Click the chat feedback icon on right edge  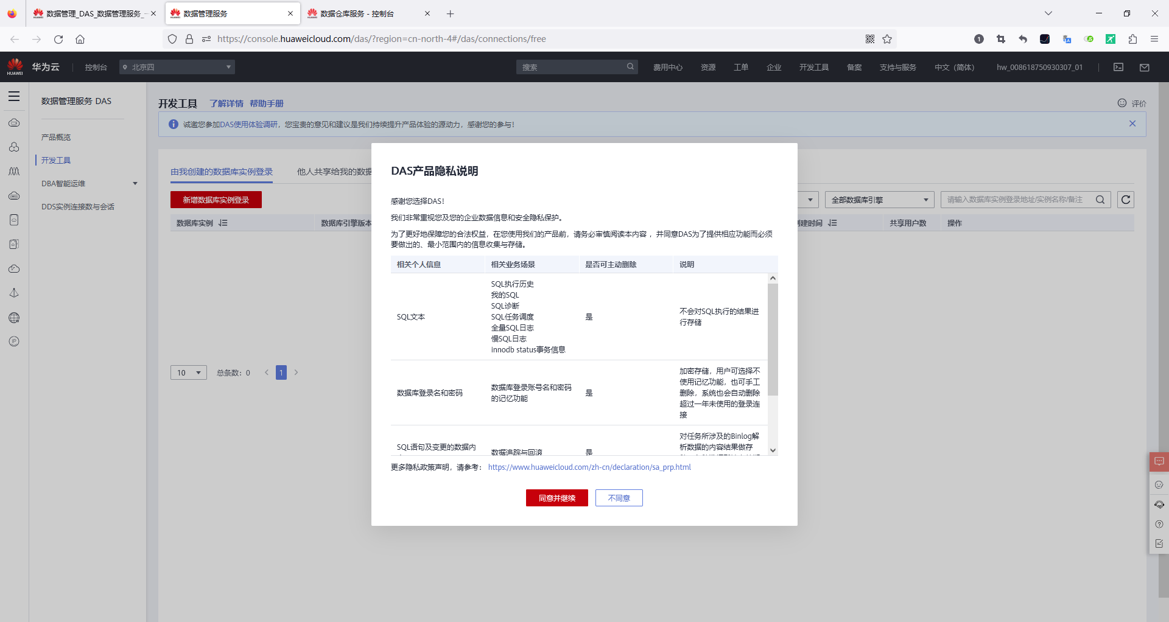1157,461
